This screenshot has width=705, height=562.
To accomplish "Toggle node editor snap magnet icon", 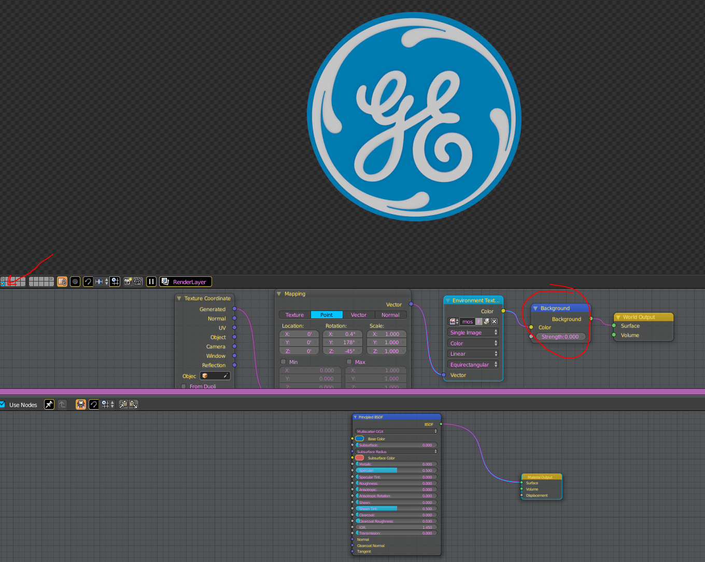I will [x=94, y=404].
